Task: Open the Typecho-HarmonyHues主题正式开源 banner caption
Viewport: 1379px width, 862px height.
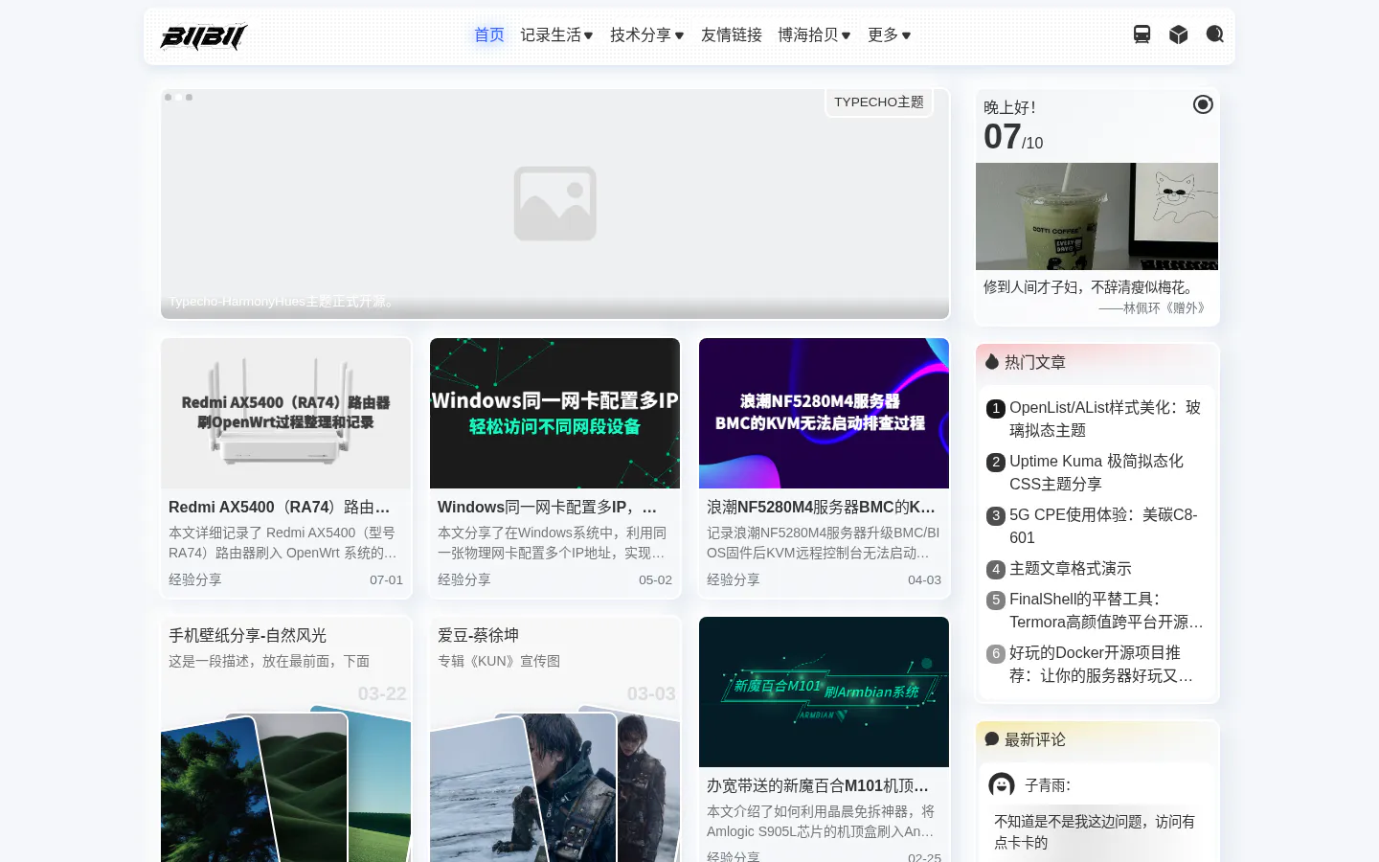Action: tap(283, 302)
